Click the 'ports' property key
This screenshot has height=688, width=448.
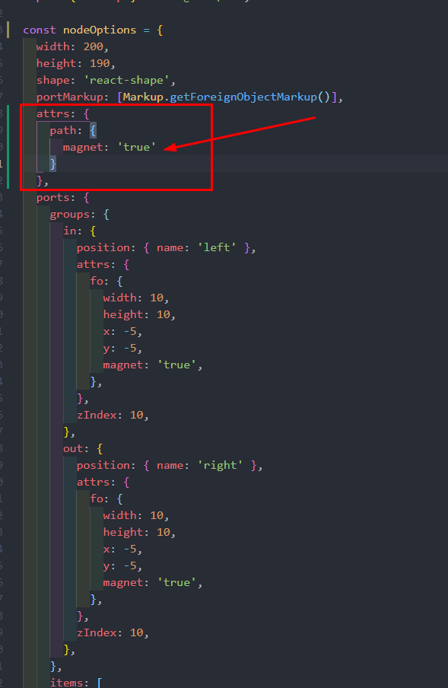click(x=53, y=197)
